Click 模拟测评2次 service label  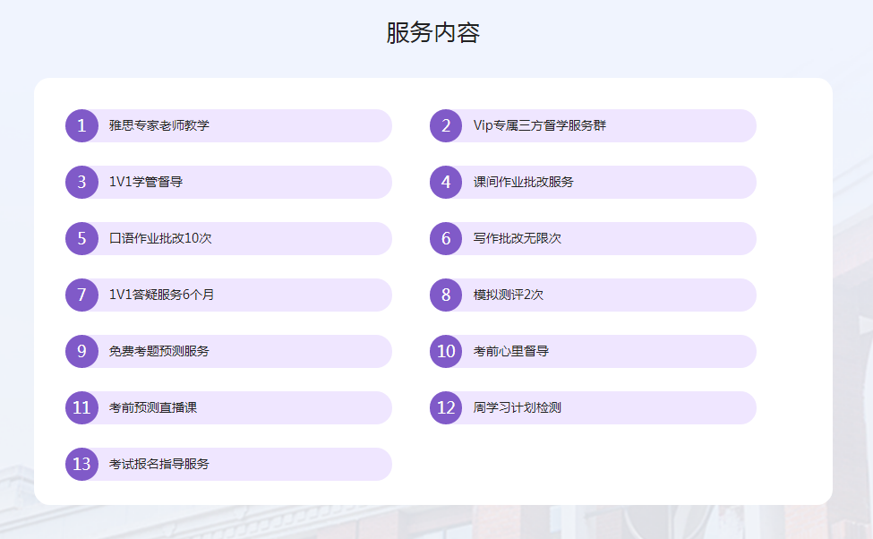[x=508, y=295]
